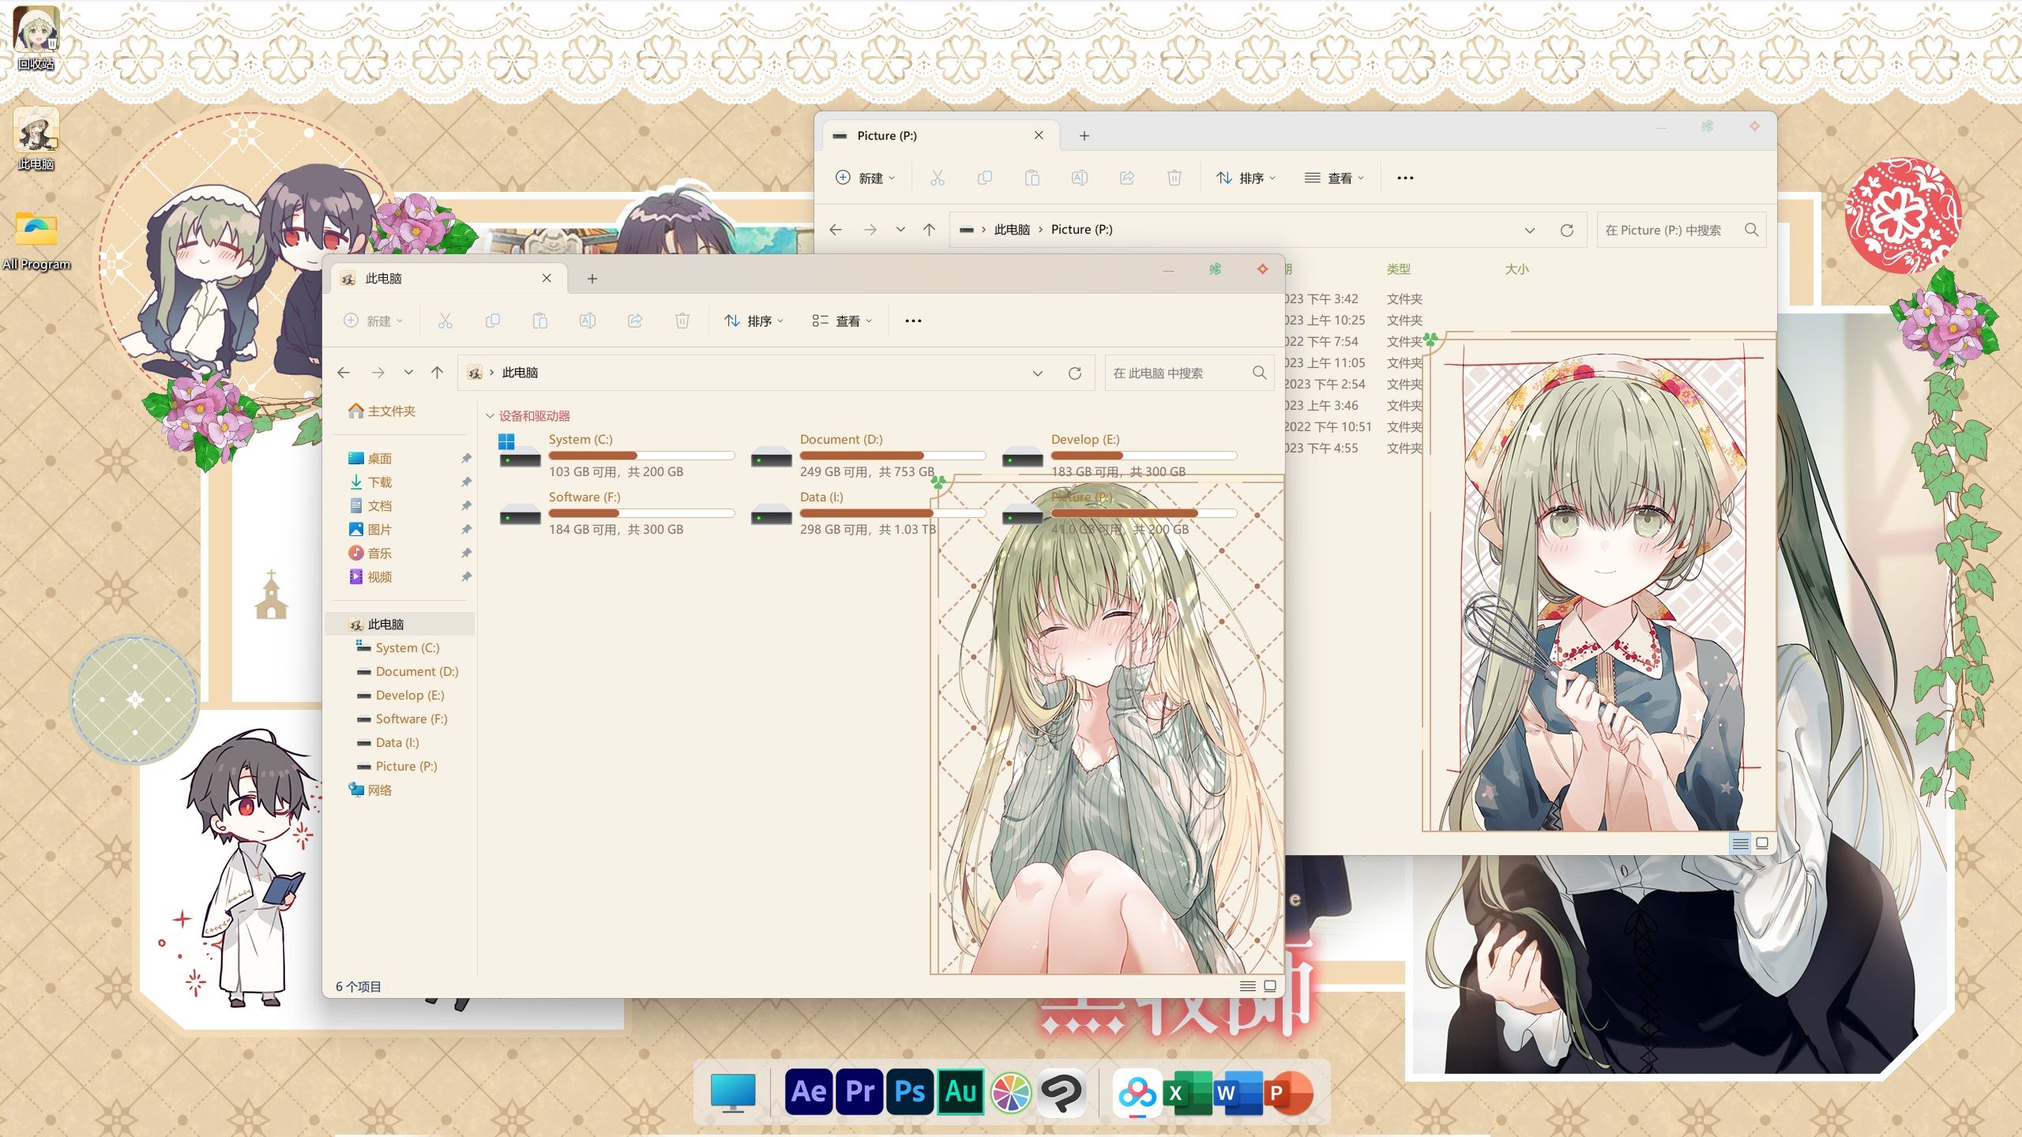
Task: Open Excel from the dock
Action: click(x=1186, y=1094)
